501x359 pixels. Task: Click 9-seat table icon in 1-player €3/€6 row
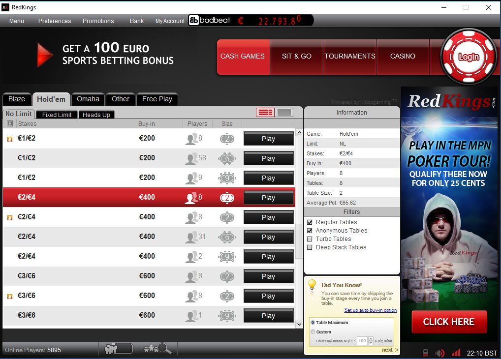227,316
